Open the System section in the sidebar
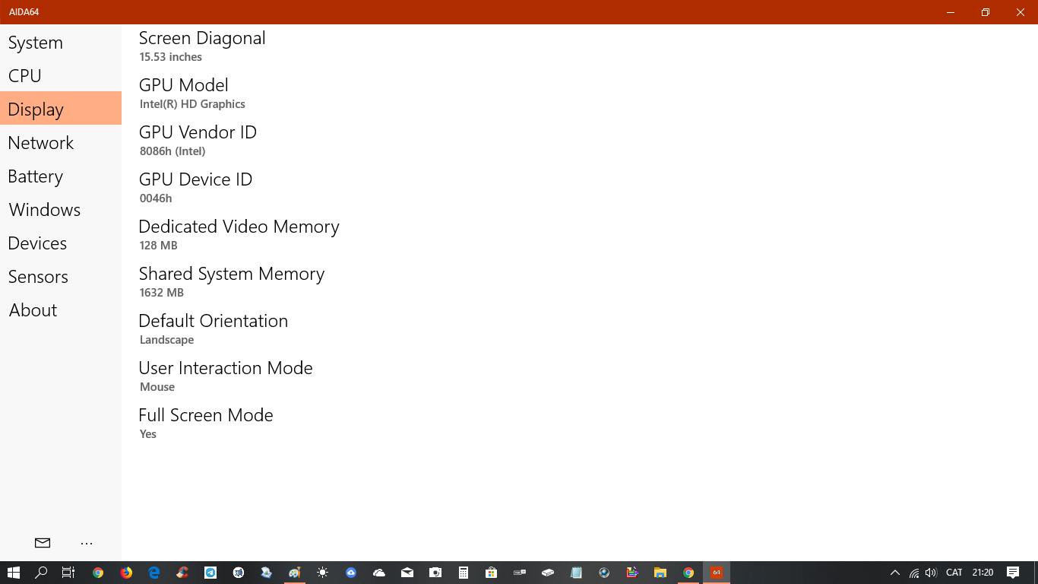The width and height of the screenshot is (1038, 584). tap(61, 43)
